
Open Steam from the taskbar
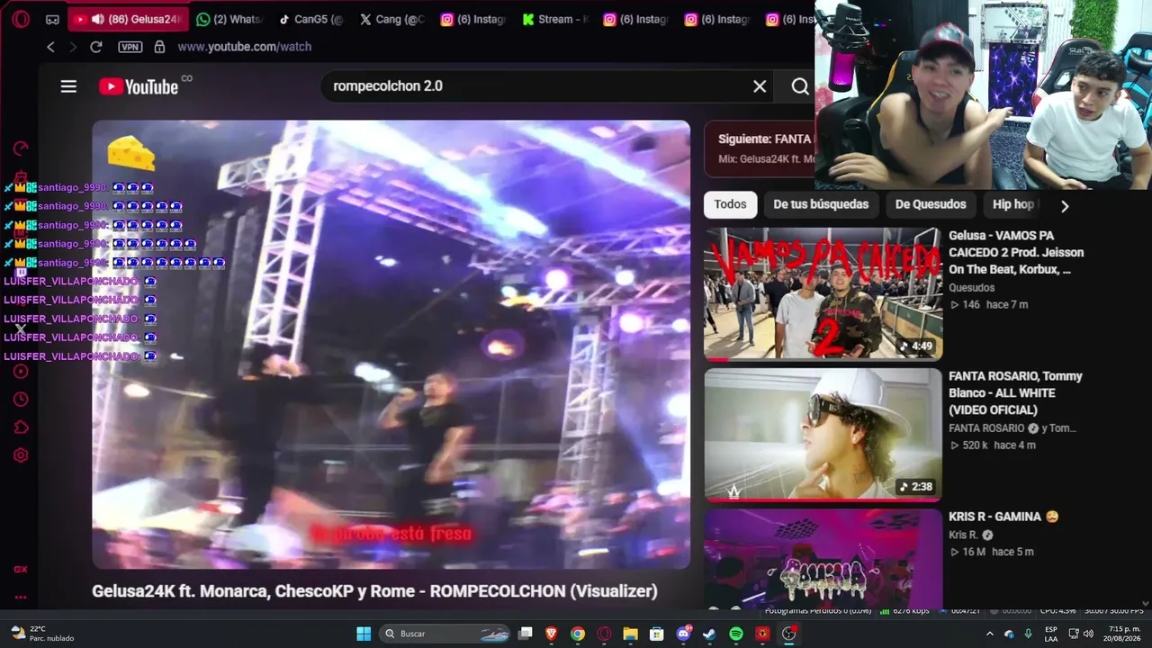709,634
